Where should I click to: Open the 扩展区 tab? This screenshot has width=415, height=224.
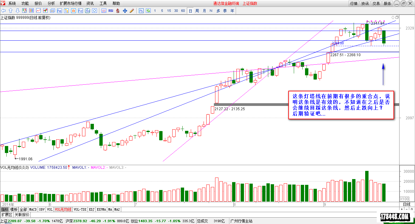[7, 215]
